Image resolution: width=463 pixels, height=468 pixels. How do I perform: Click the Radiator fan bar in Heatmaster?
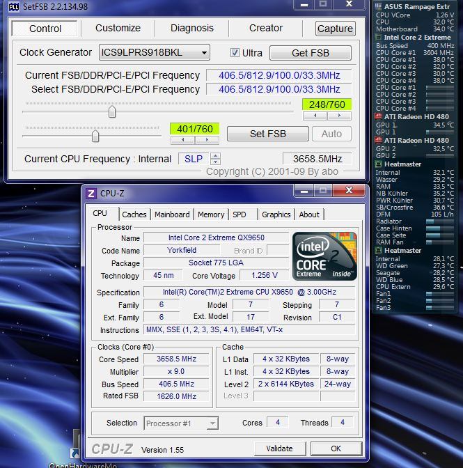tap(440, 221)
